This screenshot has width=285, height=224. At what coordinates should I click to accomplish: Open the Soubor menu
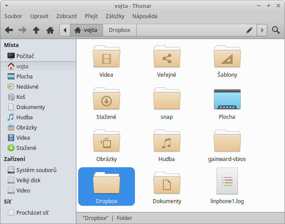[13, 16]
